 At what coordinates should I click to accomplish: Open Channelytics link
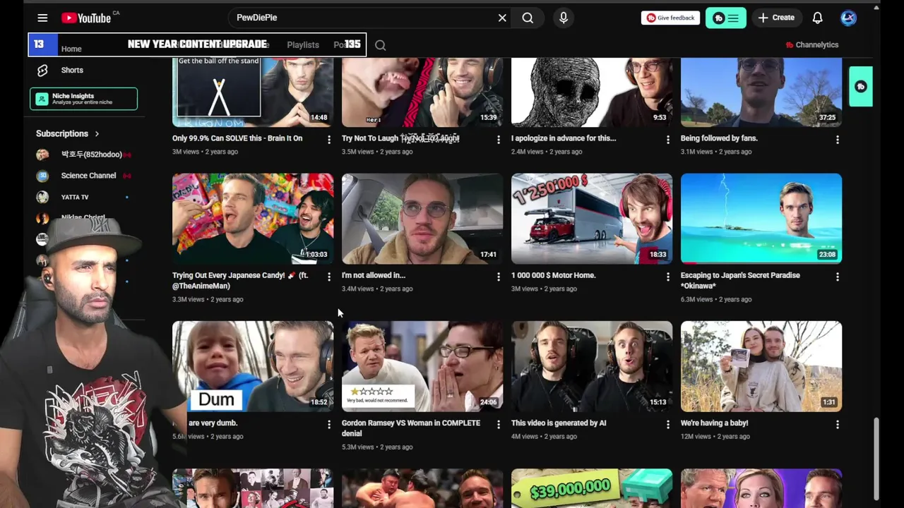tap(811, 45)
